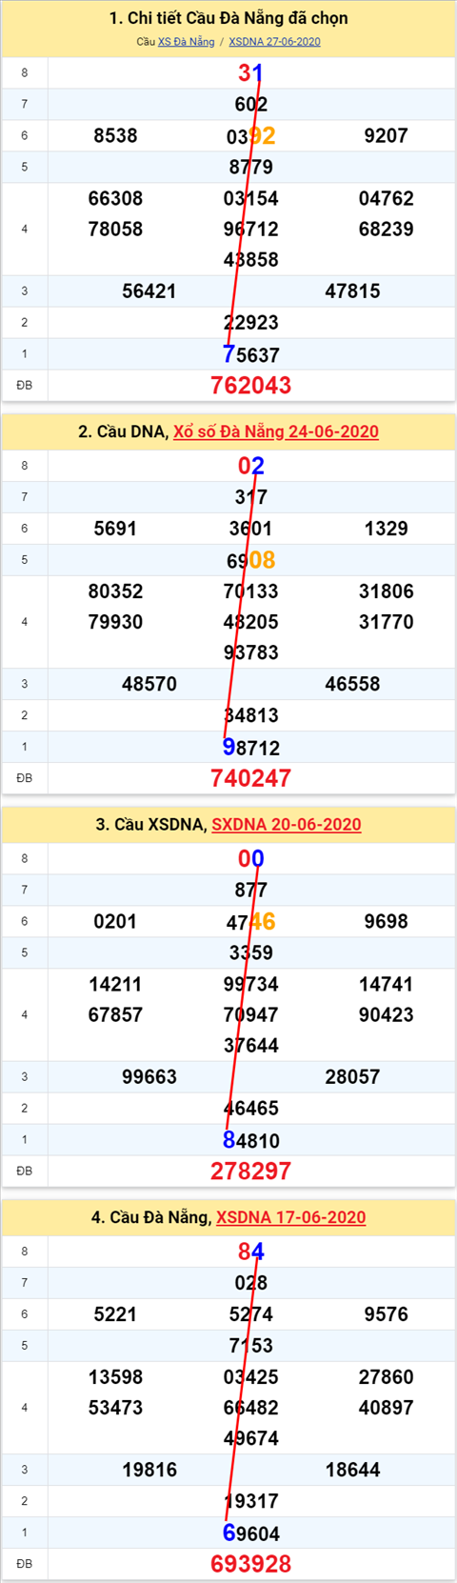Open the XSDNA 27-06-2020 link
The height and width of the screenshot is (1583, 457).
coord(274,42)
